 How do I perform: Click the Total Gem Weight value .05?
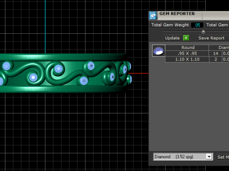[197, 25]
